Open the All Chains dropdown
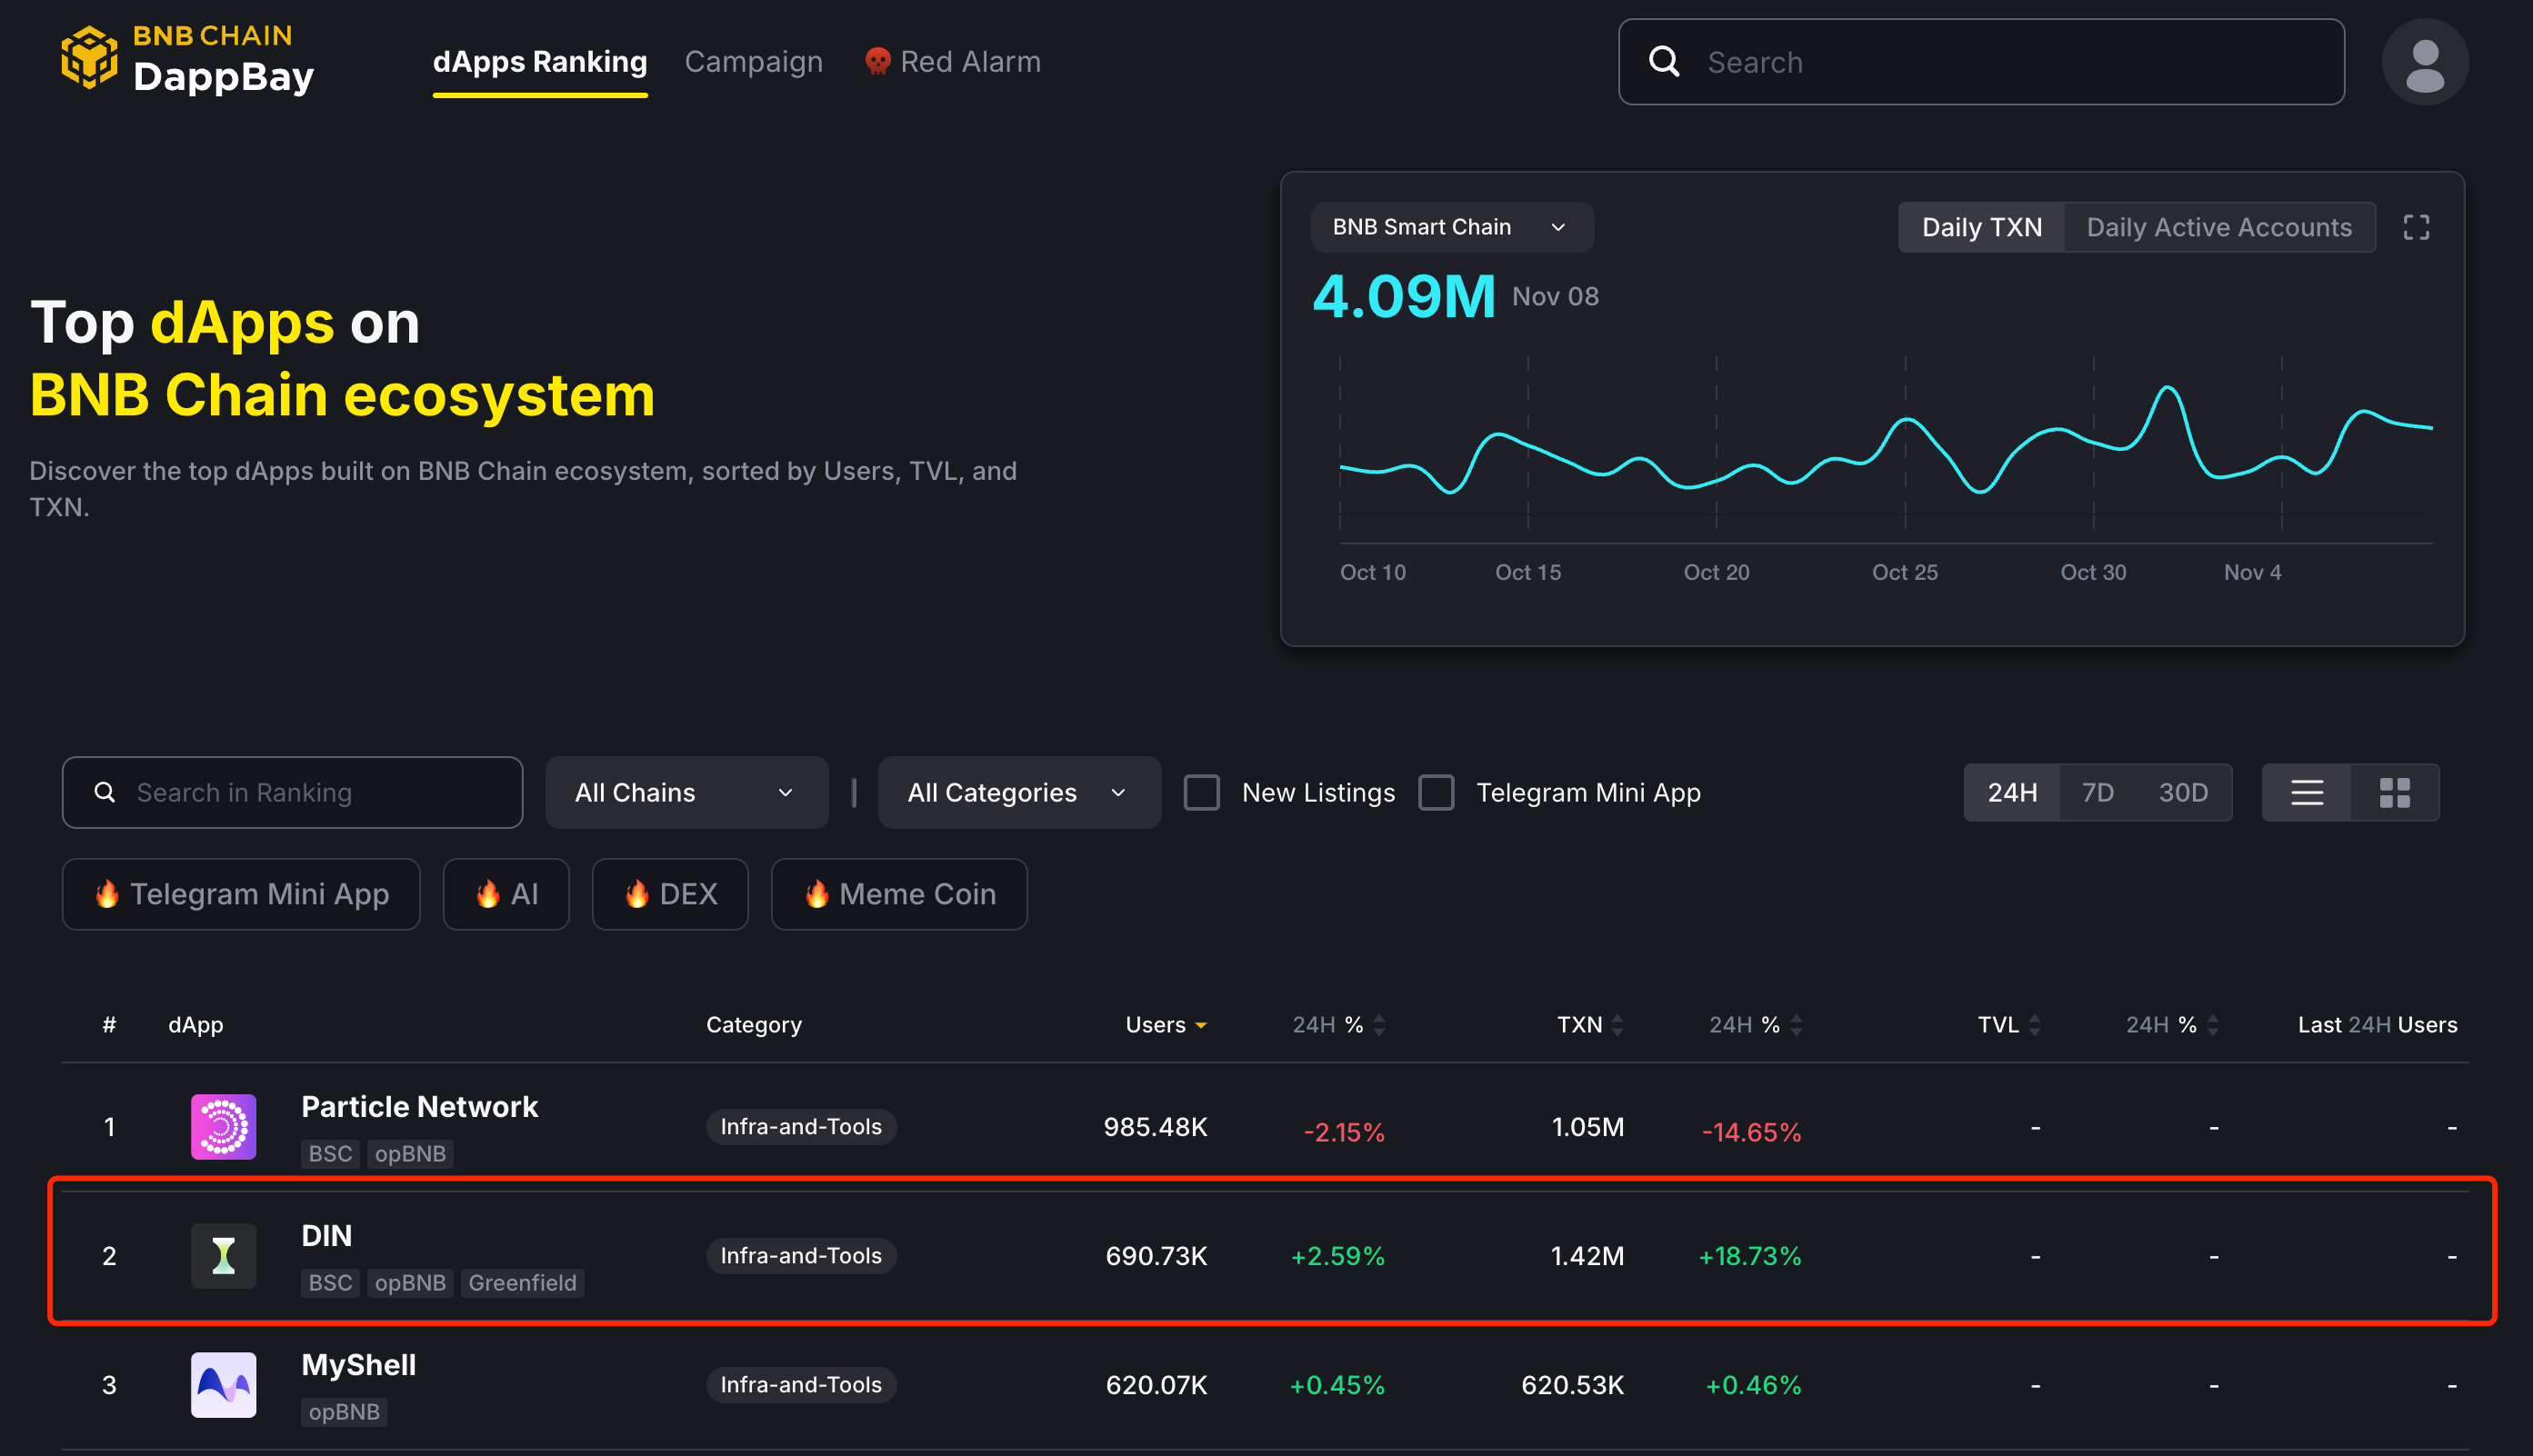2533x1456 pixels. (686, 792)
